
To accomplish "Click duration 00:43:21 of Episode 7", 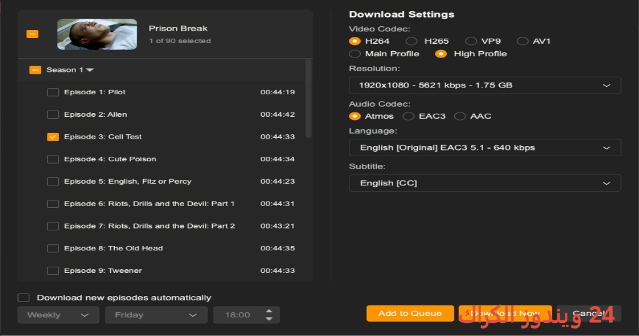I will point(278,226).
